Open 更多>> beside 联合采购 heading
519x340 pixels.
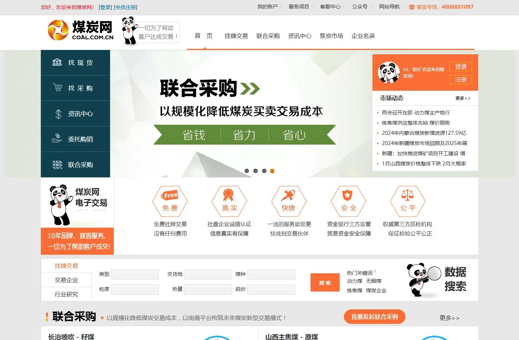449,318
